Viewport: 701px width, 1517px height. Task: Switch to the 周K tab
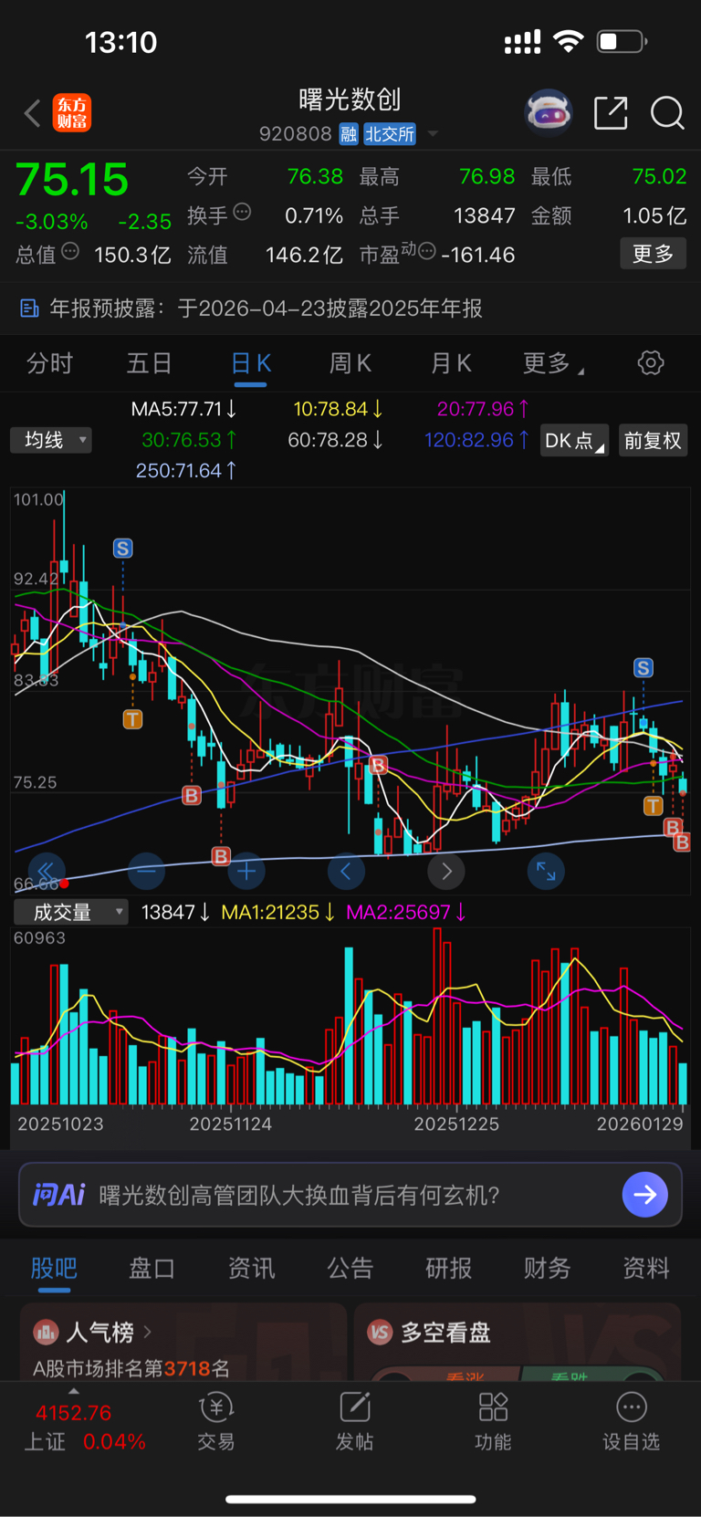coord(350,363)
